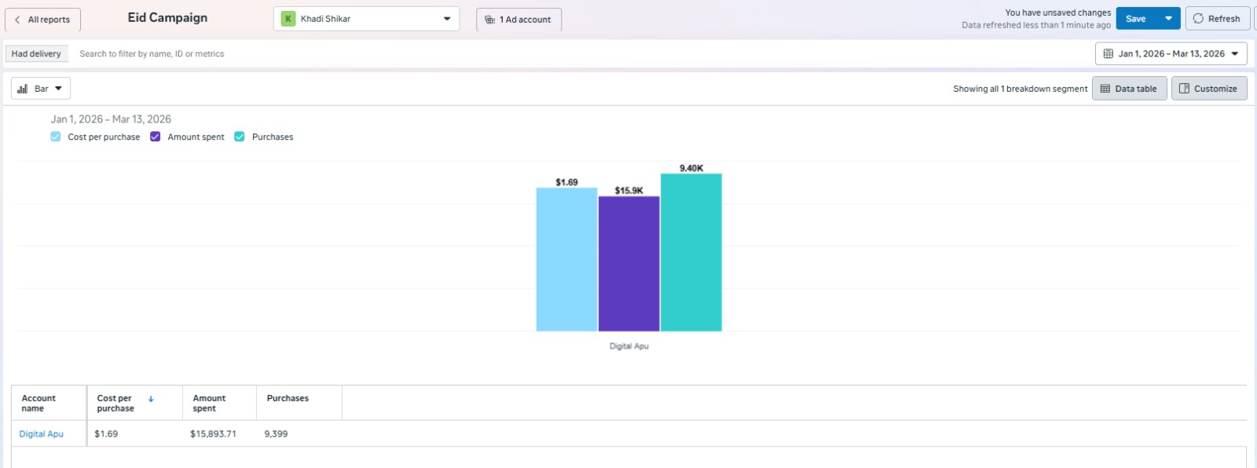The image size is (1257, 468).
Task: Click the Customize panel icon
Action: pos(1184,89)
